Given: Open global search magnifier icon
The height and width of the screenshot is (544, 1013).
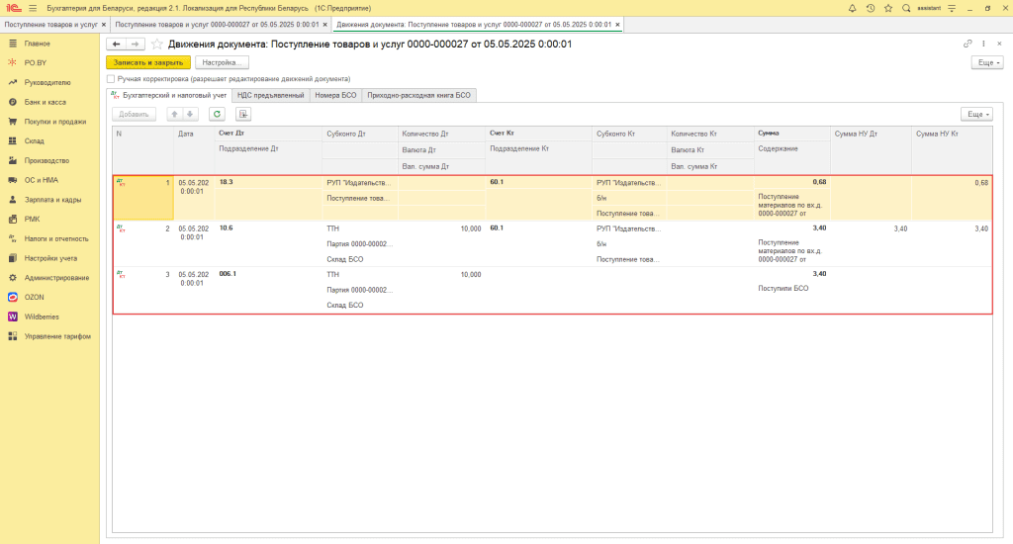Looking at the screenshot, I should click(x=906, y=8).
